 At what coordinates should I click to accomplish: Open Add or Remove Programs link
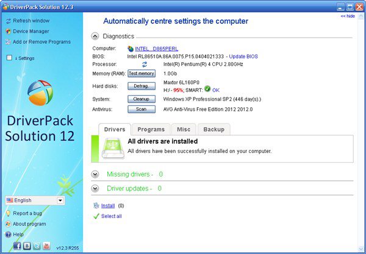pos(41,42)
